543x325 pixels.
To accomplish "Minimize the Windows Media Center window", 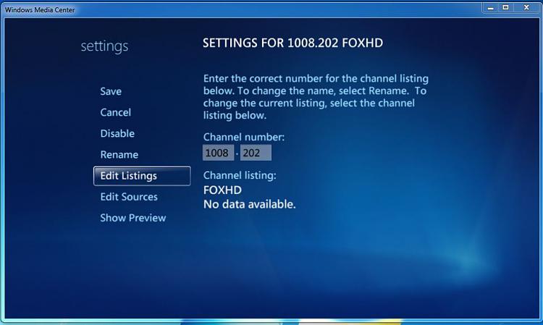I will pos(490,8).
